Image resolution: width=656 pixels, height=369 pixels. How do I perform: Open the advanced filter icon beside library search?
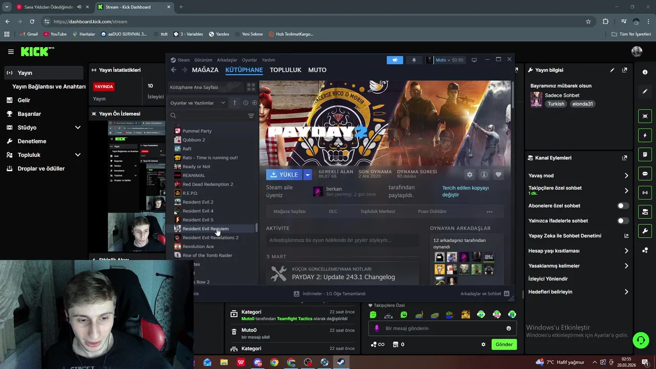pyautogui.click(x=251, y=116)
